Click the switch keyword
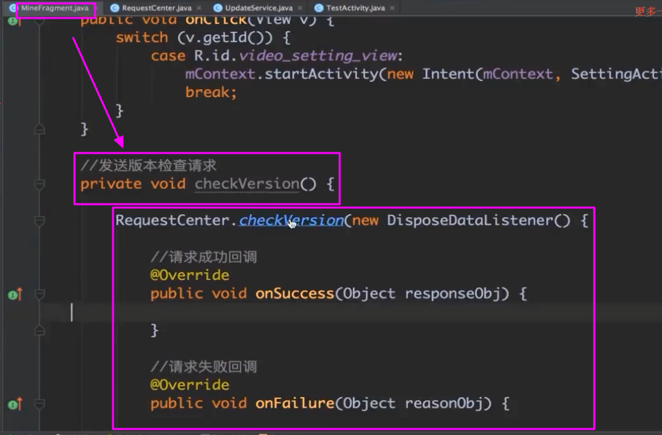The image size is (662, 435). click(142, 38)
